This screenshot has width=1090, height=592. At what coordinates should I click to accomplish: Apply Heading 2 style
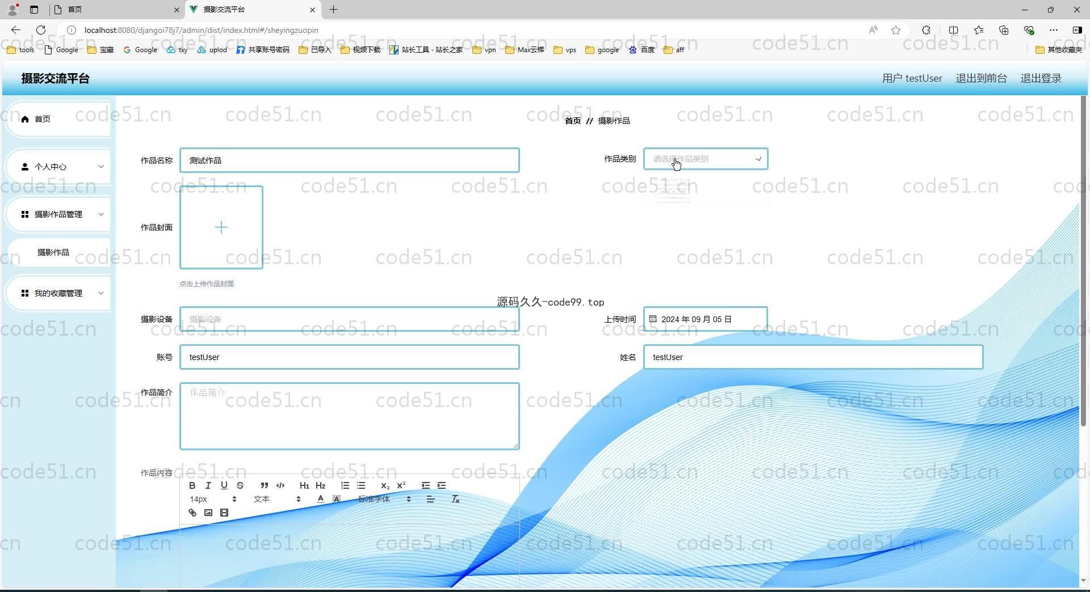[x=320, y=485]
